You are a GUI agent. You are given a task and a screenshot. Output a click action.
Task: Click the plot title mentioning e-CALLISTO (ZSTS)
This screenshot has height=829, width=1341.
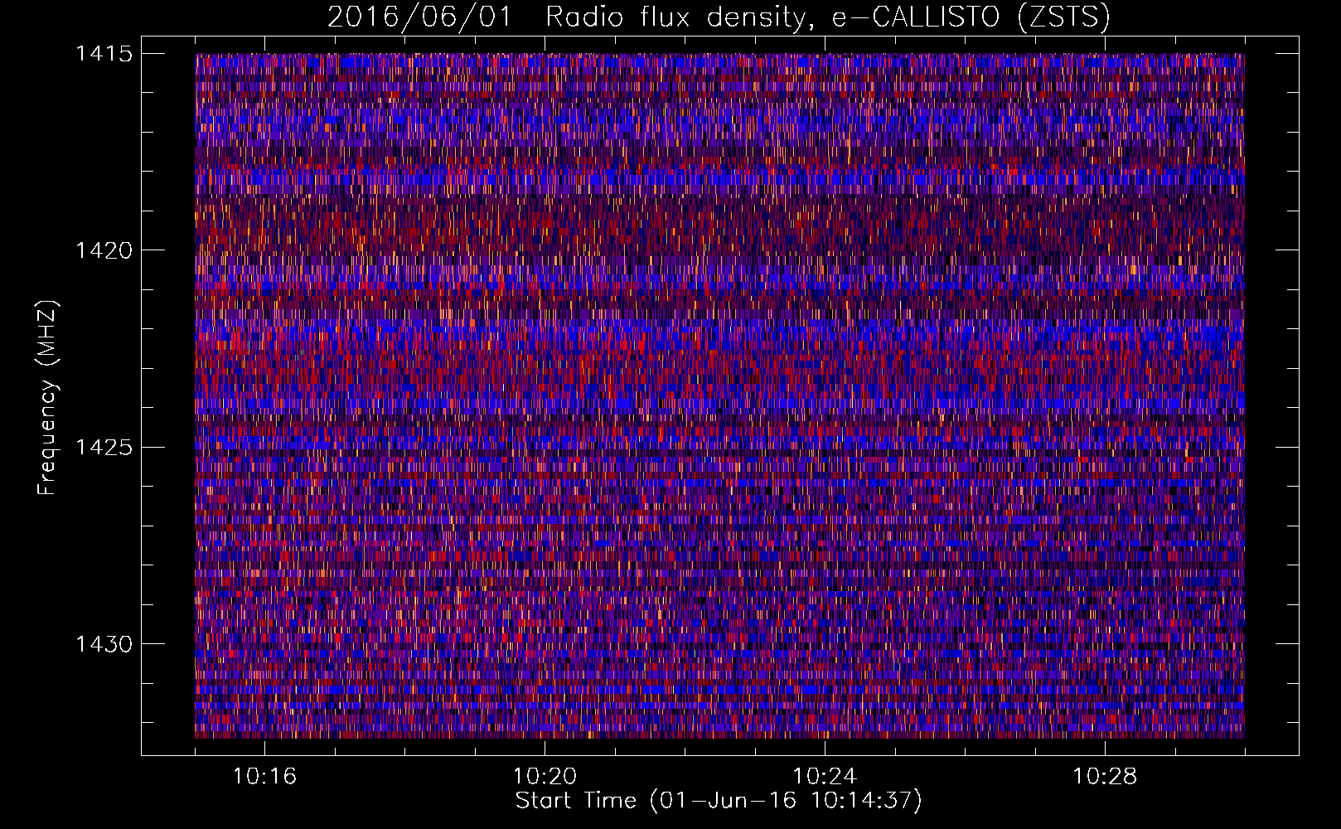[x=719, y=17]
